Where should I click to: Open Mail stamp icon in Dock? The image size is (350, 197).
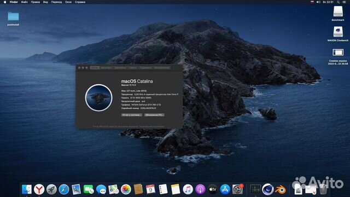click(76, 189)
